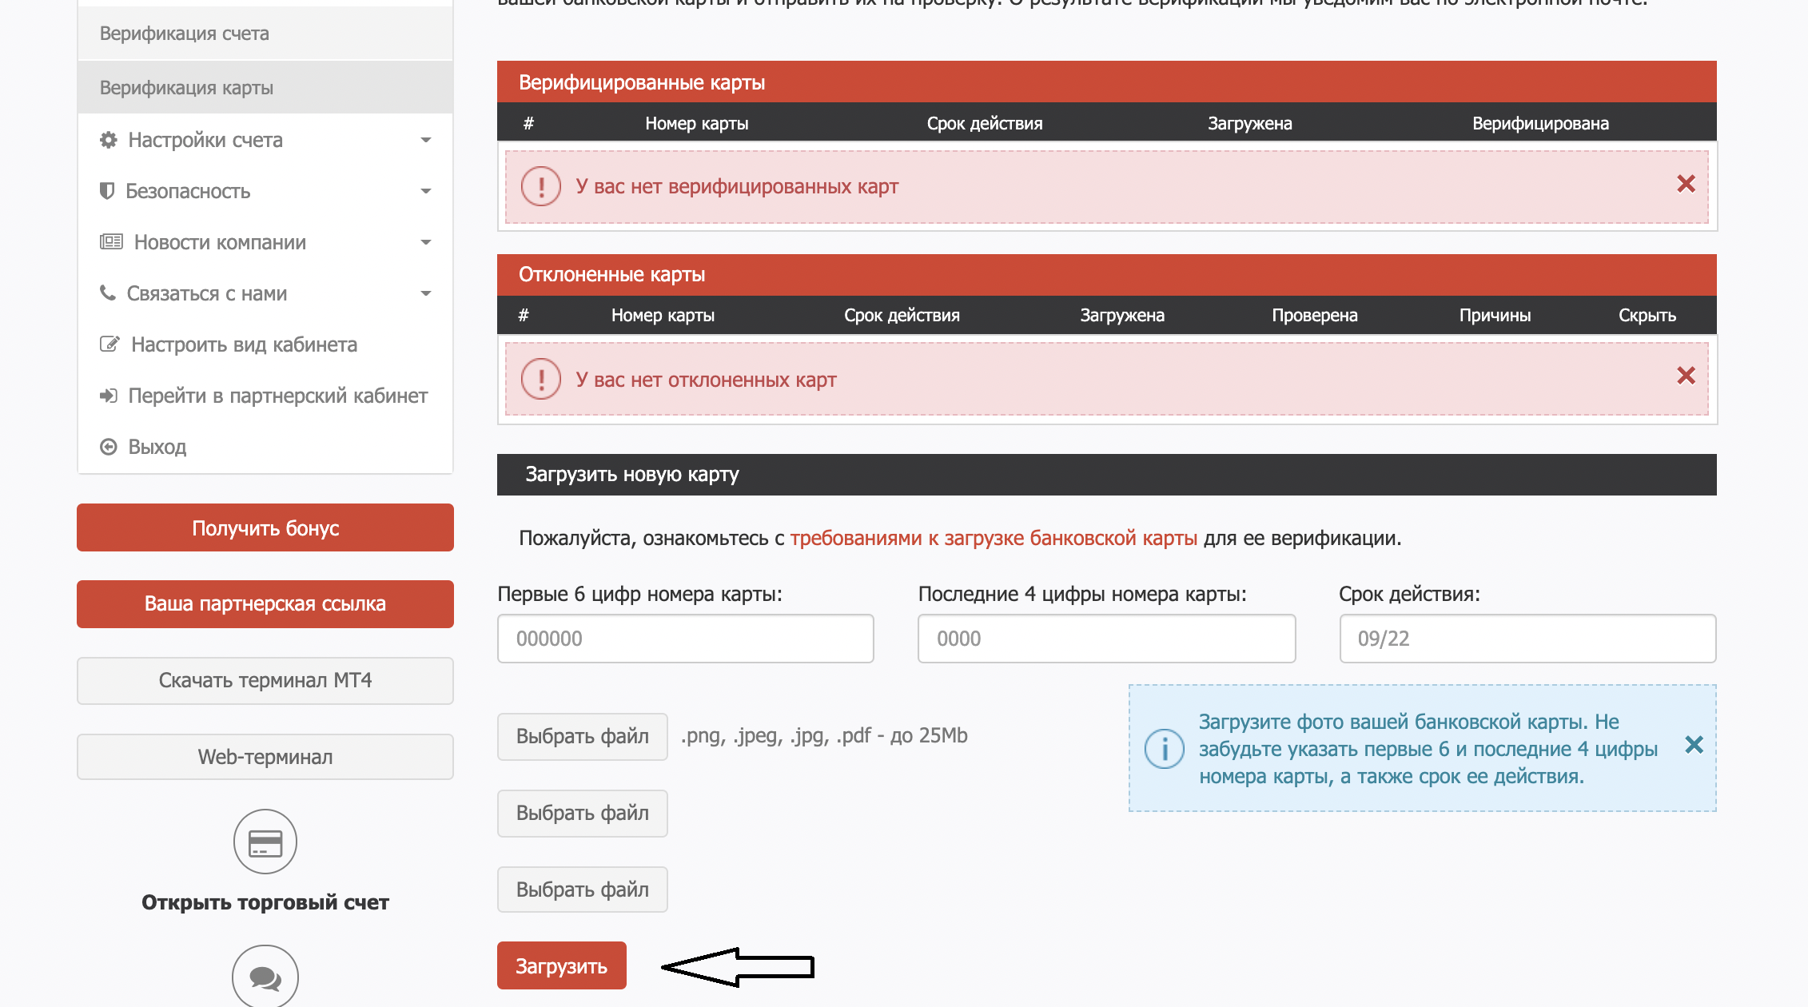Click Получить бонус button
This screenshot has width=1808, height=1007.
(x=265, y=527)
